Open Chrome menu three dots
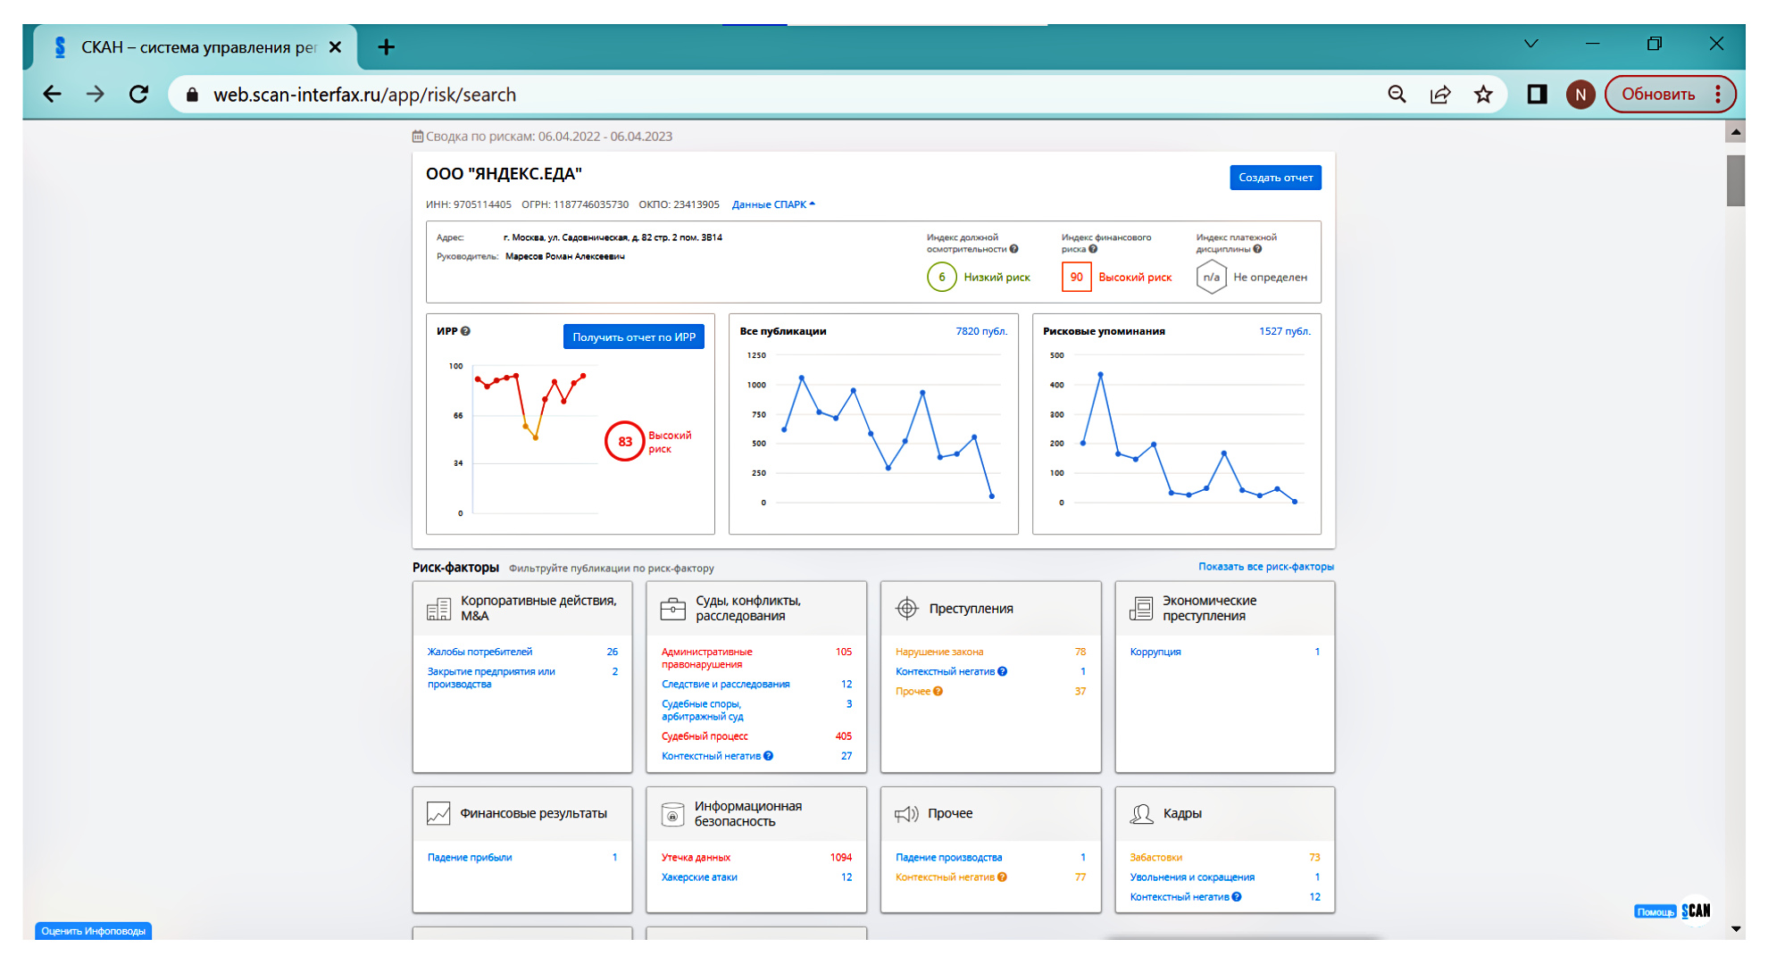Image resolution: width=1768 pixels, height=964 pixels. point(1718,95)
